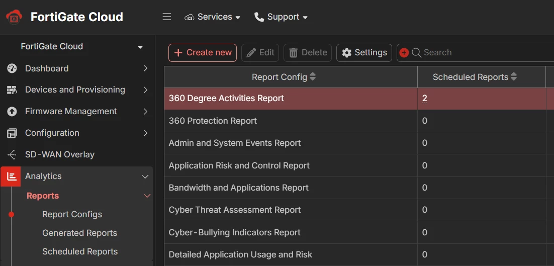Click Devices and Provisioning icon
This screenshot has width=554, height=266.
12,90
